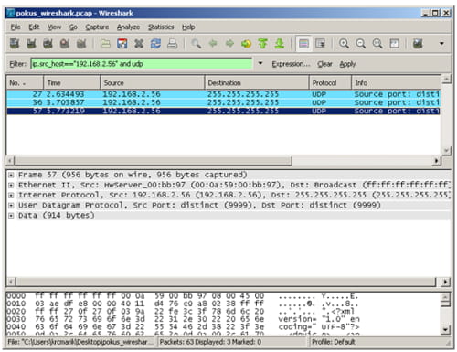The image size is (457, 352).
Task: Expand the Frame 57 tree node
Action: click(11, 175)
